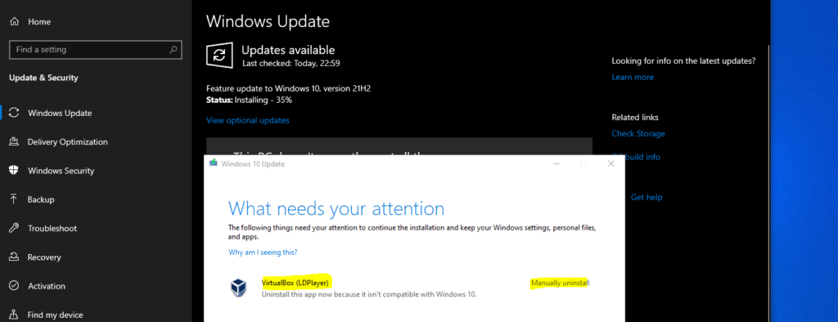
Task: Open Learn more about latest updates
Action: (x=633, y=78)
